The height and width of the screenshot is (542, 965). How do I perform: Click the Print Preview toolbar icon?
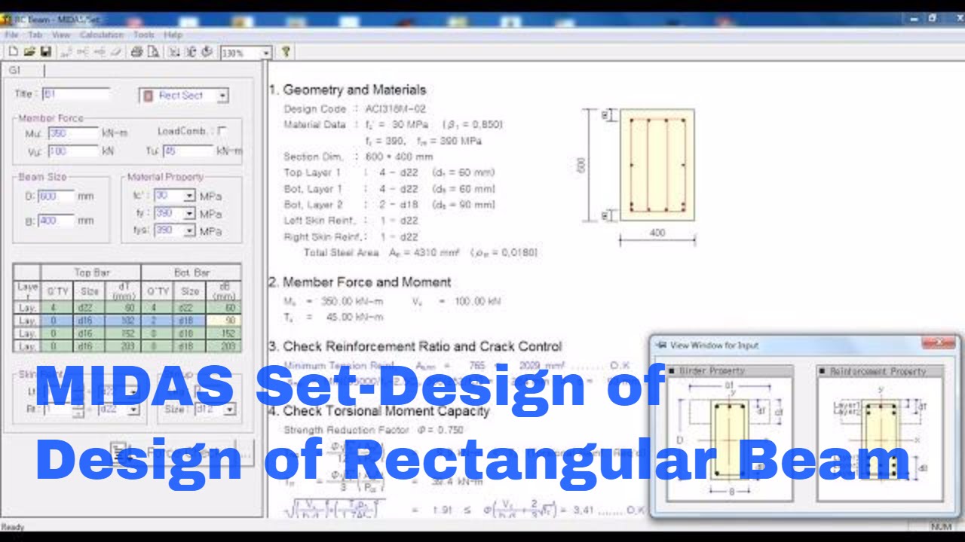(153, 52)
